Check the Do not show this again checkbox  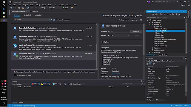point(15,75)
